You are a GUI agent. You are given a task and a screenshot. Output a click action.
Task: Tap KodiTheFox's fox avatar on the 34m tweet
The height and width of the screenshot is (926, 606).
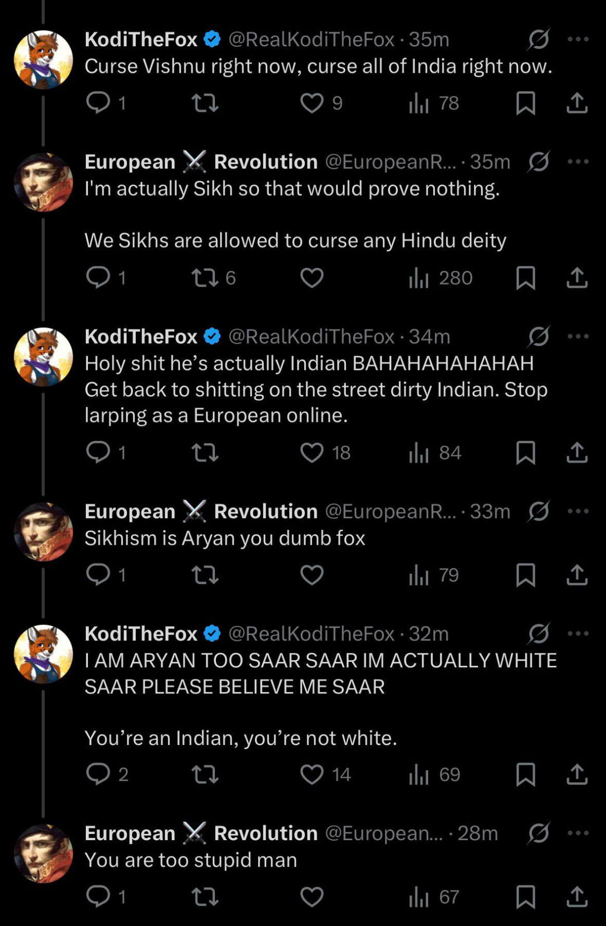(x=43, y=357)
